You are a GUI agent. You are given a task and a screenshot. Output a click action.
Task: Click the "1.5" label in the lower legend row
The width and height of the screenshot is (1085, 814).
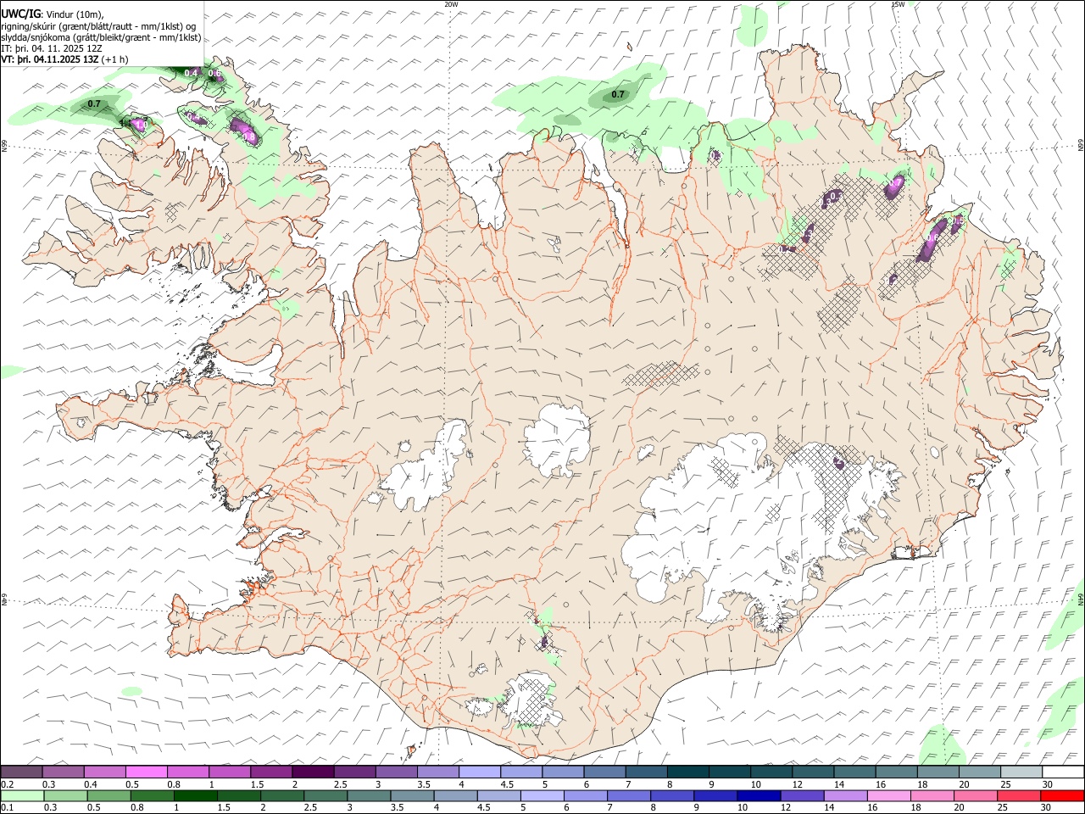225,808
